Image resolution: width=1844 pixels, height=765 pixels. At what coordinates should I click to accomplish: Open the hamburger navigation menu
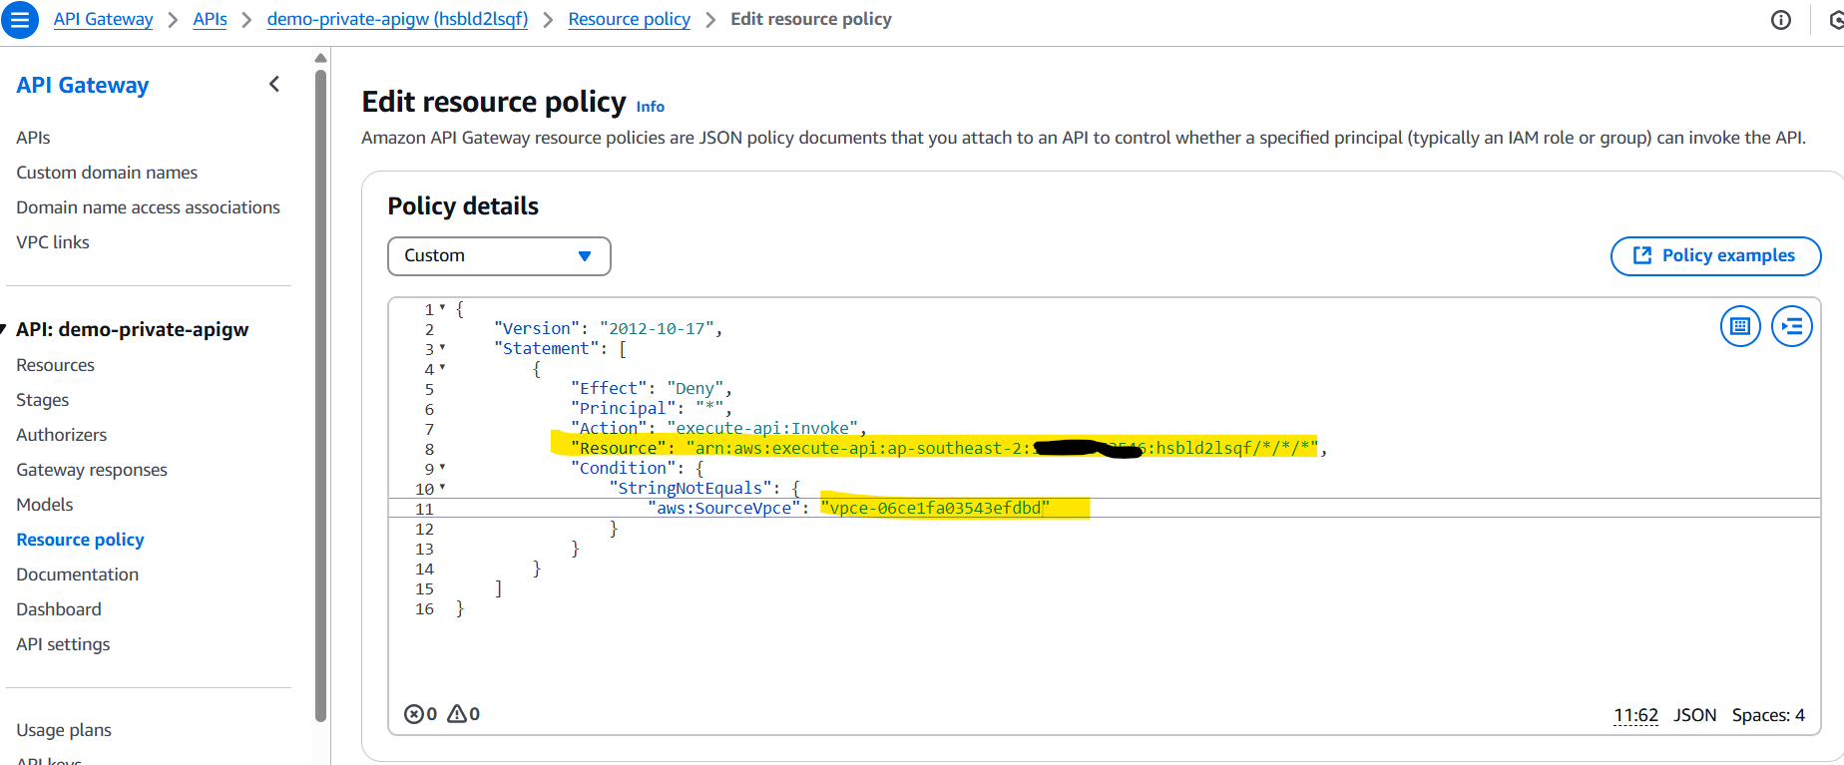click(20, 20)
